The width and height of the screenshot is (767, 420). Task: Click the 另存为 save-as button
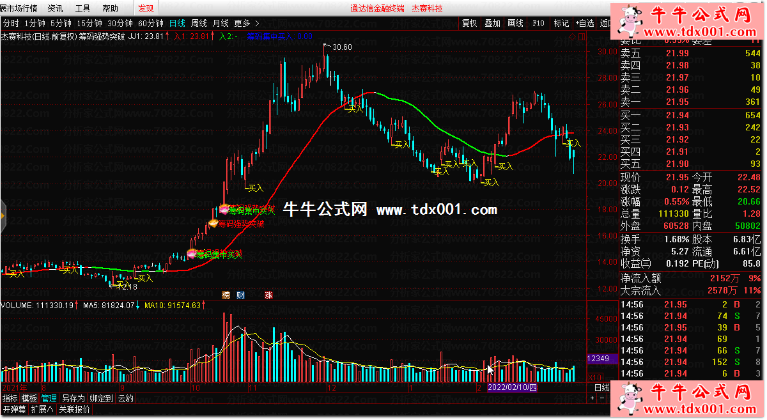(x=73, y=398)
